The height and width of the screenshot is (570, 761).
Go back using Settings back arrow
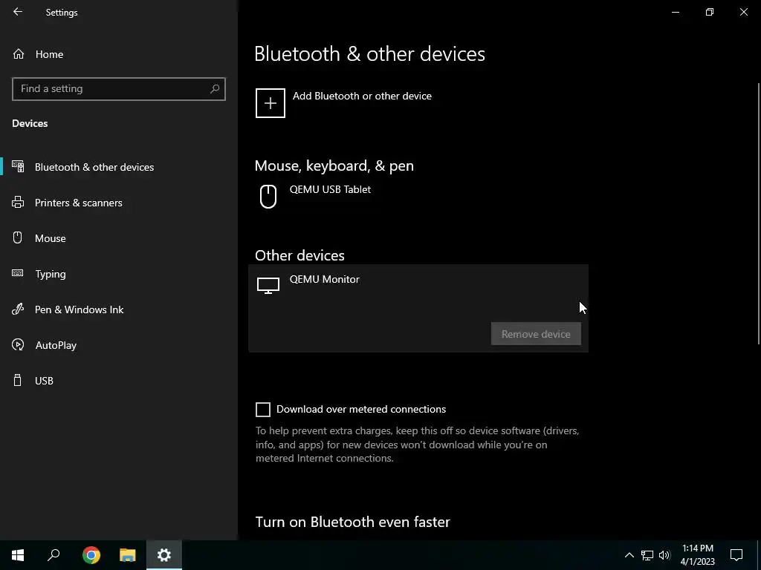point(18,12)
